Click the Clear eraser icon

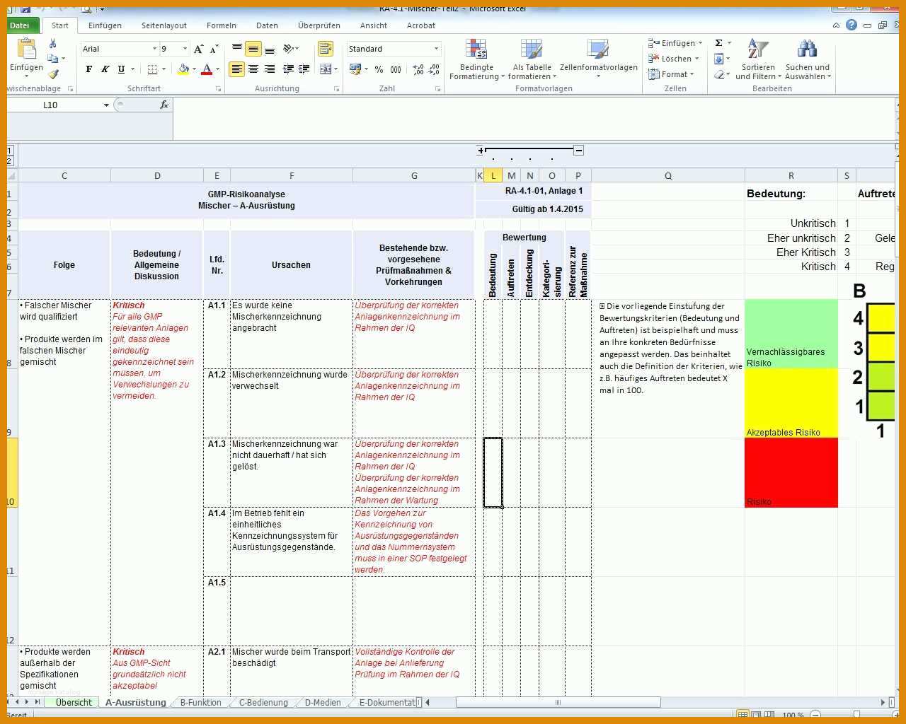click(718, 74)
